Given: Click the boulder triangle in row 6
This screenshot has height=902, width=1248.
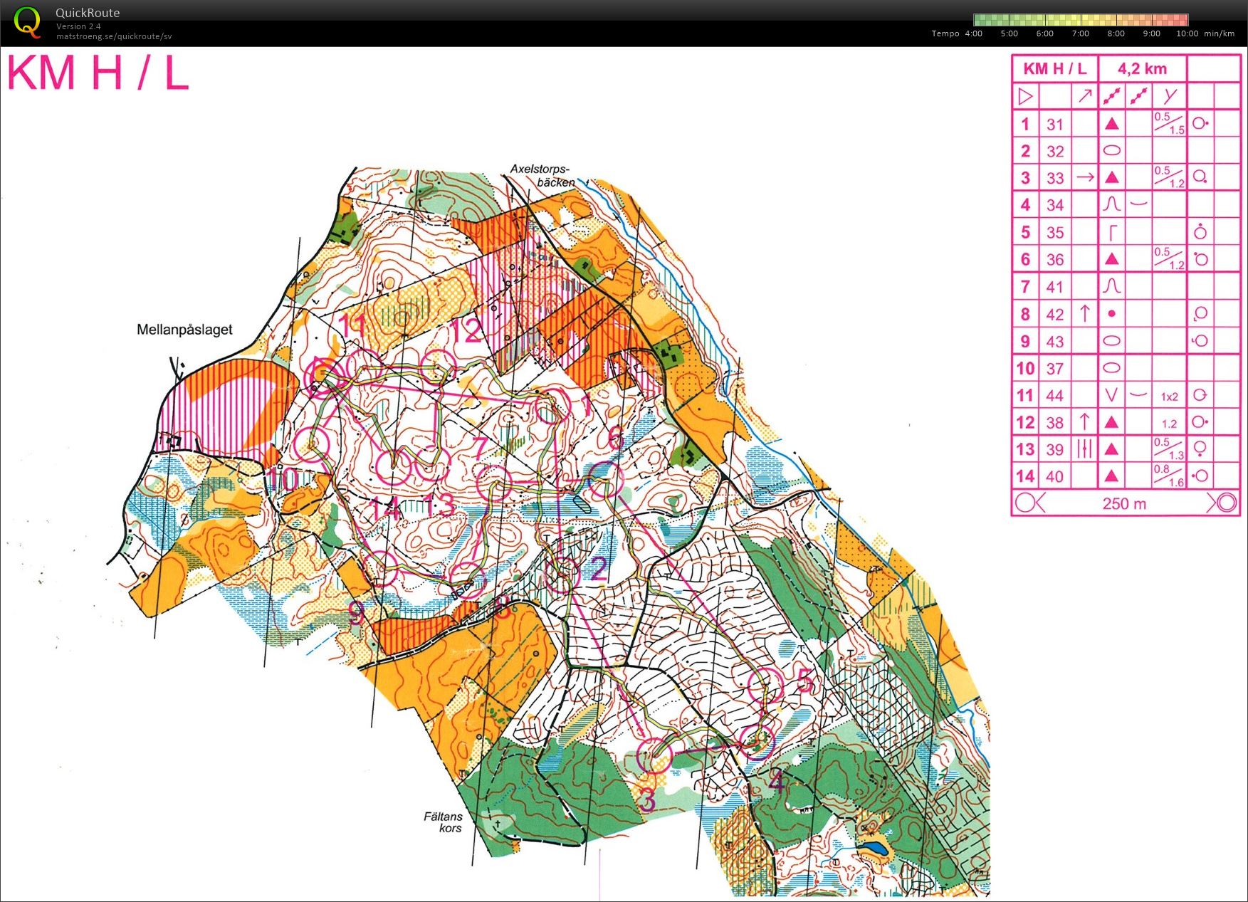Looking at the screenshot, I should coord(1111,259).
